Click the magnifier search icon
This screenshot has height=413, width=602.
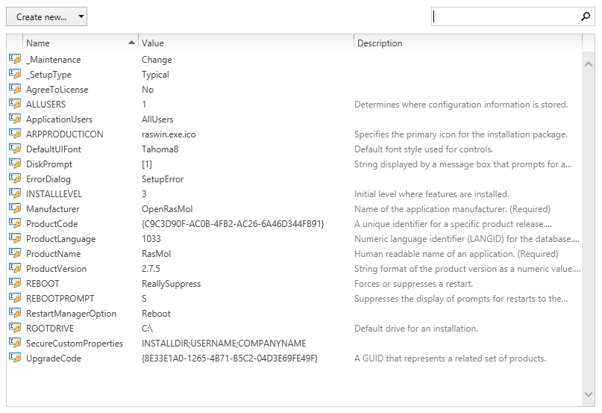coord(585,16)
